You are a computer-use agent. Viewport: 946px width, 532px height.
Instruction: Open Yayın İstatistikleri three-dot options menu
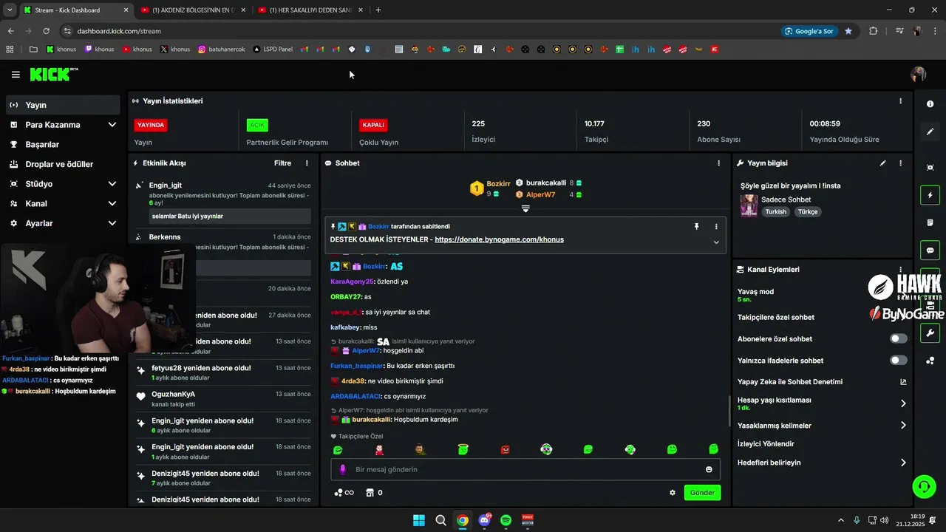click(x=900, y=101)
